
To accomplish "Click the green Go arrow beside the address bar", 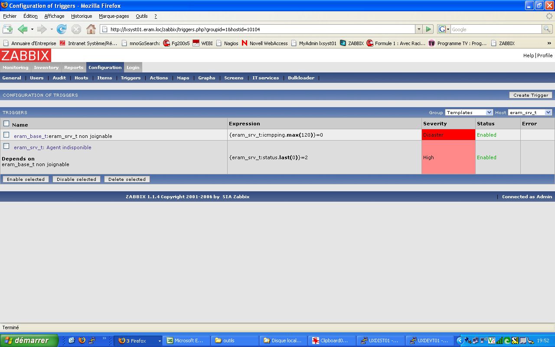I will click(428, 29).
